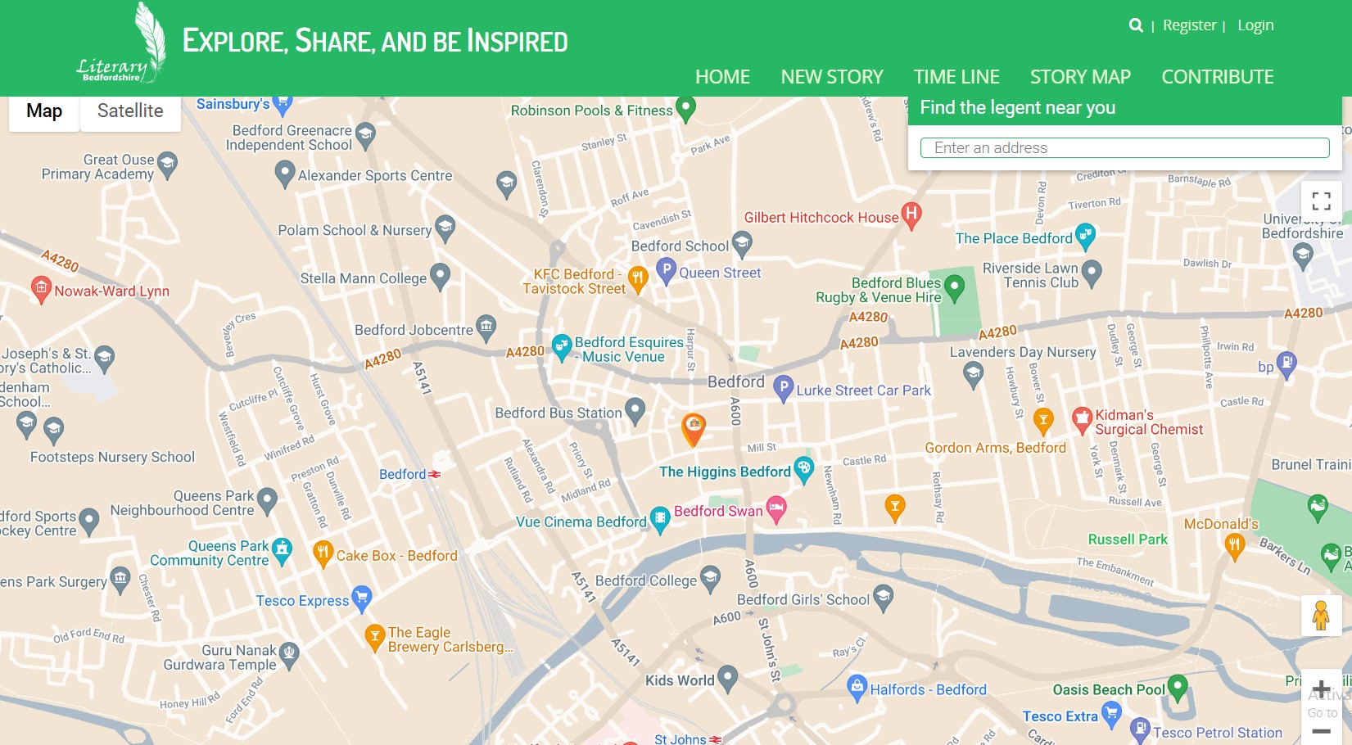Select The Place Bedford theatre pin
Viewport: 1352px width, 745px height.
(x=1085, y=237)
